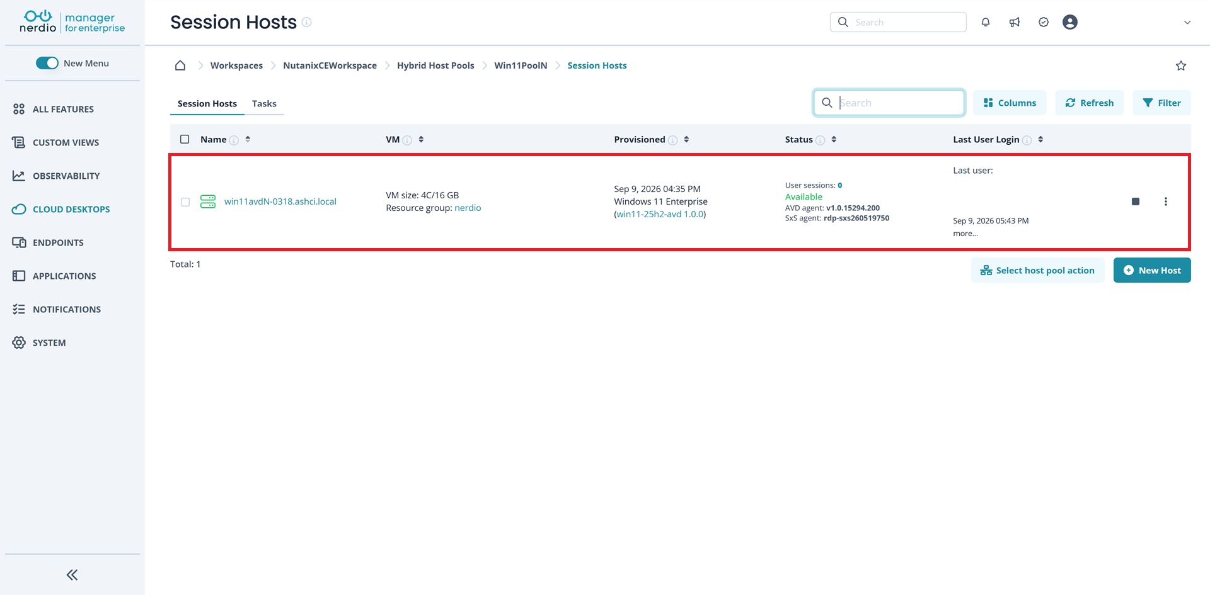The height and width of the screenshot is (595, 1210).
Task: Sort by Last User Login column
Action: click(1040, 139)
